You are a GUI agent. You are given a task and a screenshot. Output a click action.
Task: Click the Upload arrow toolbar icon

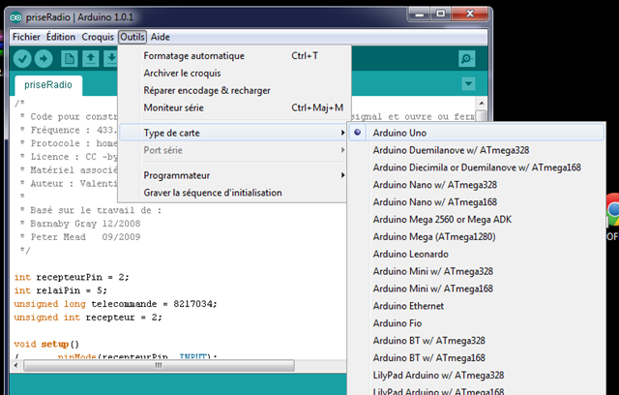[x=44, y=59]
